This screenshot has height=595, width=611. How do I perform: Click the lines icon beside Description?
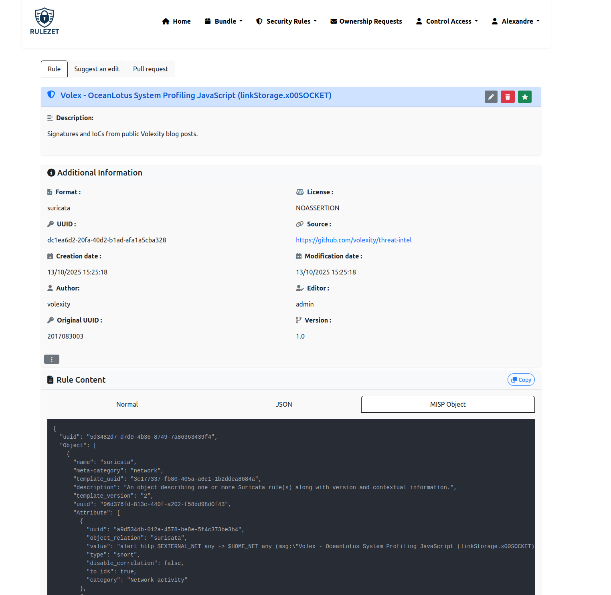click(x=50, y=118)
